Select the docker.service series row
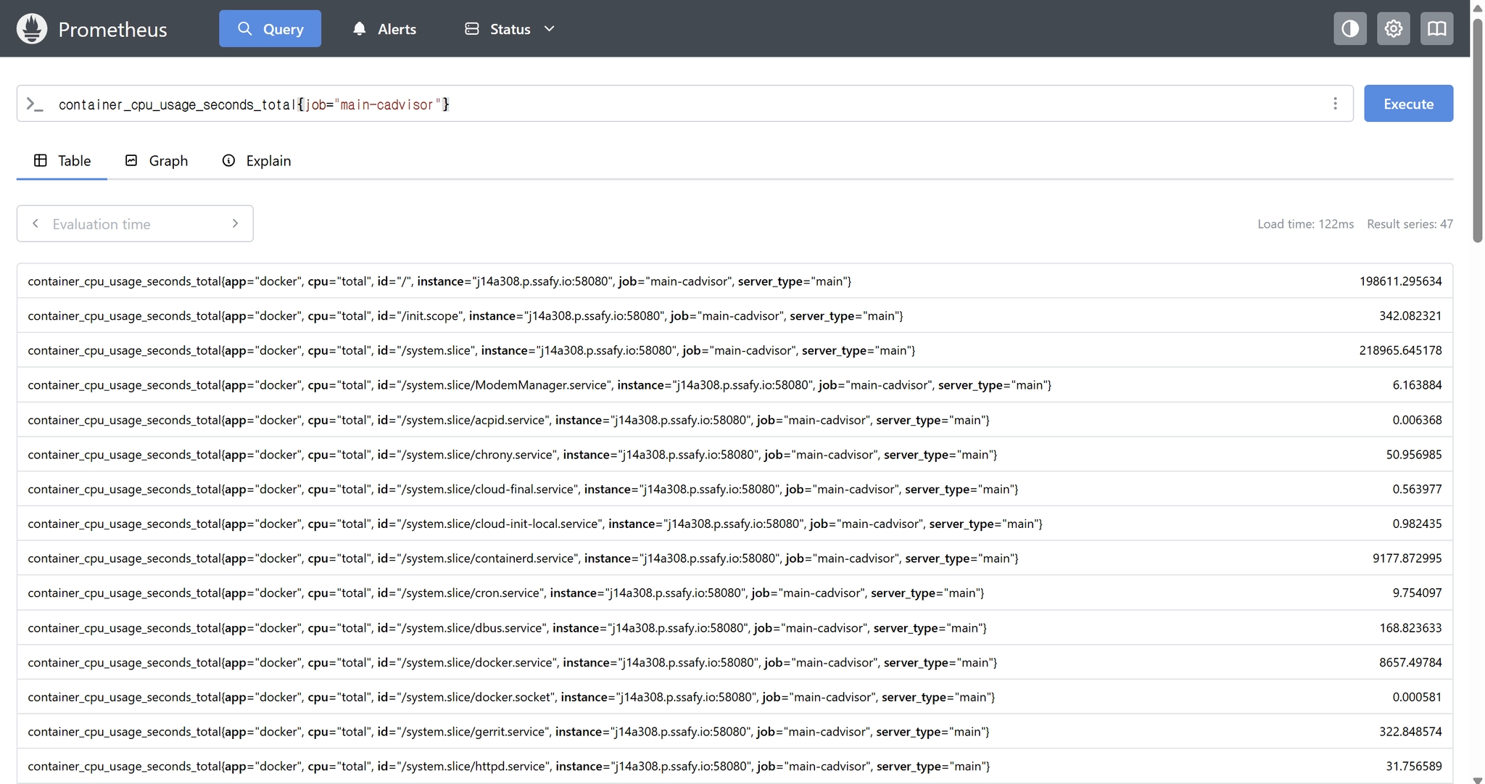The image size is (1485, 784). (x=735, y=662)
